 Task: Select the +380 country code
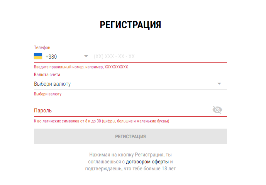[x=51, y=57]
